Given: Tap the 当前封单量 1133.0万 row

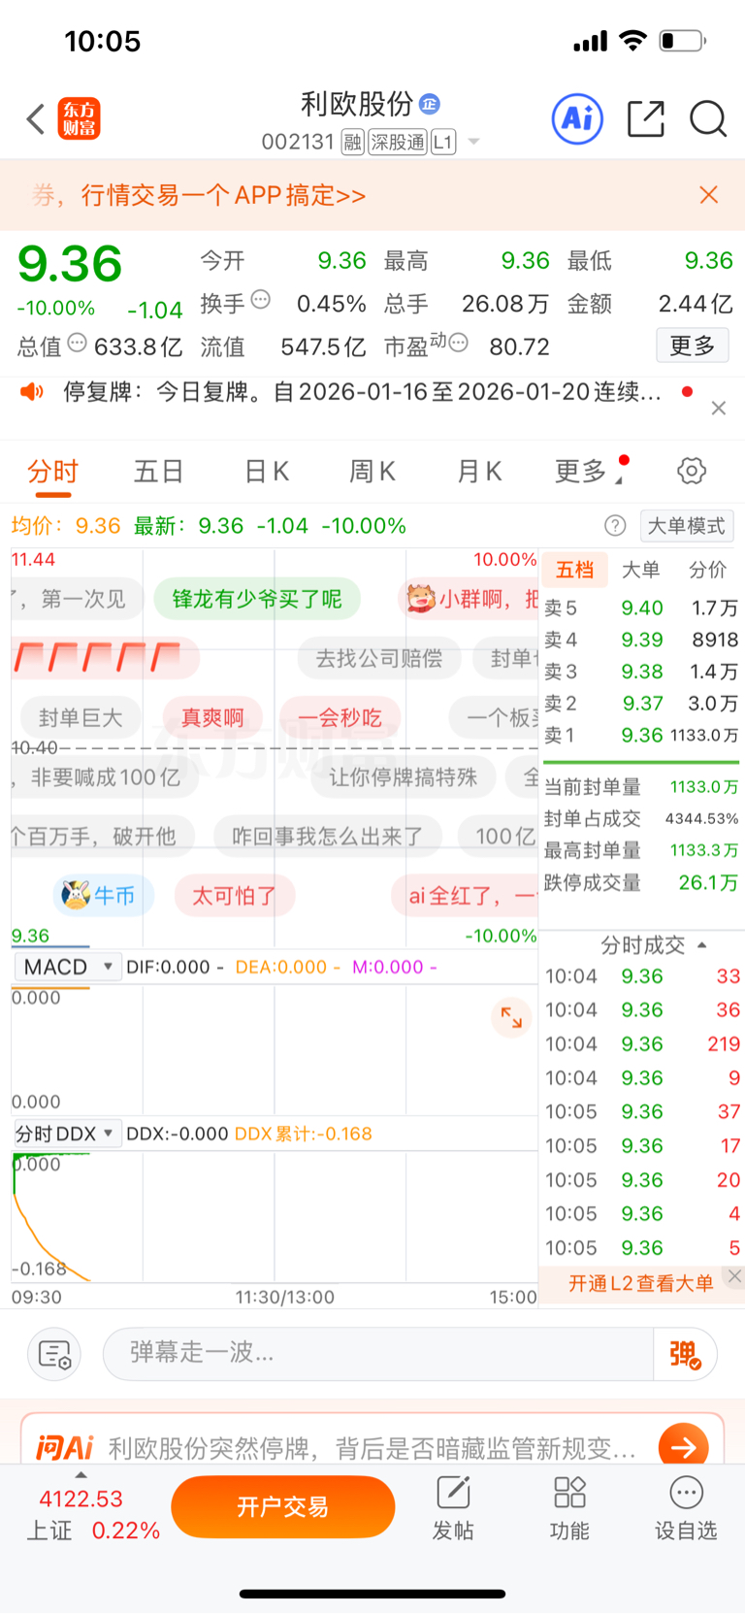Looking at the screenshot, I should [x=641, y=787].
